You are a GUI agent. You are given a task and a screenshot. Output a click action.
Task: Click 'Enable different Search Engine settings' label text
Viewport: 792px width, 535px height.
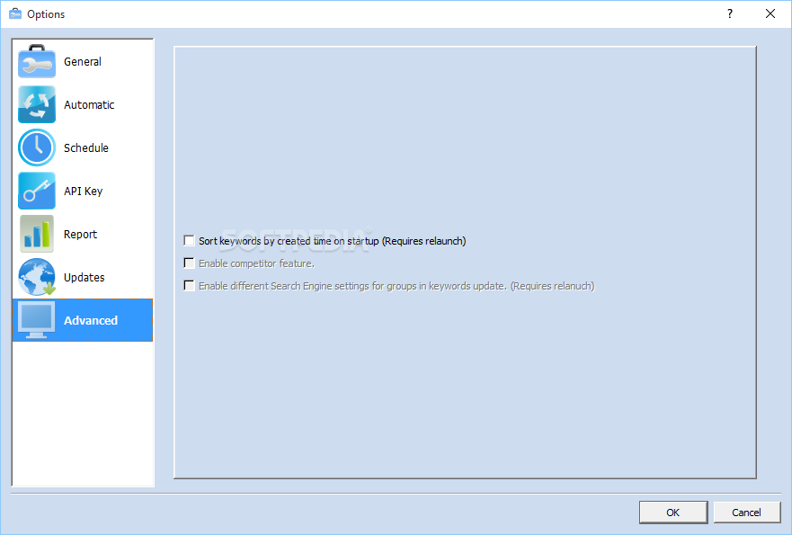pos(396,286)
